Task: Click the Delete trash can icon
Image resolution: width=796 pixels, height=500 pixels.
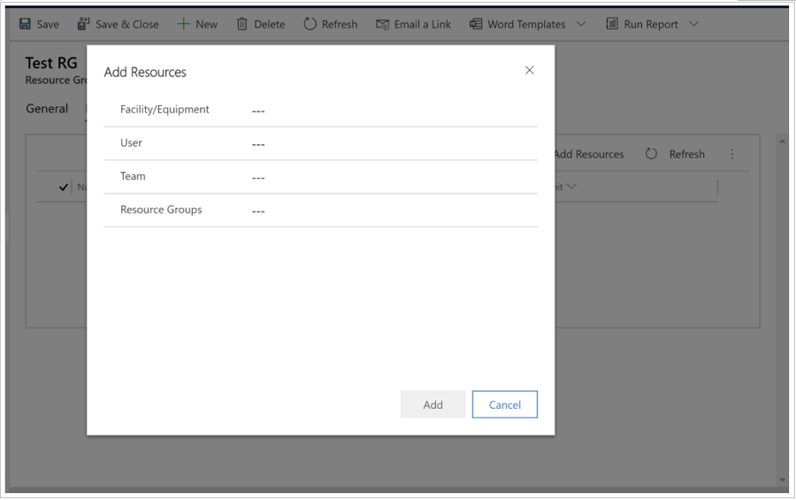Action: pos(242,24)
